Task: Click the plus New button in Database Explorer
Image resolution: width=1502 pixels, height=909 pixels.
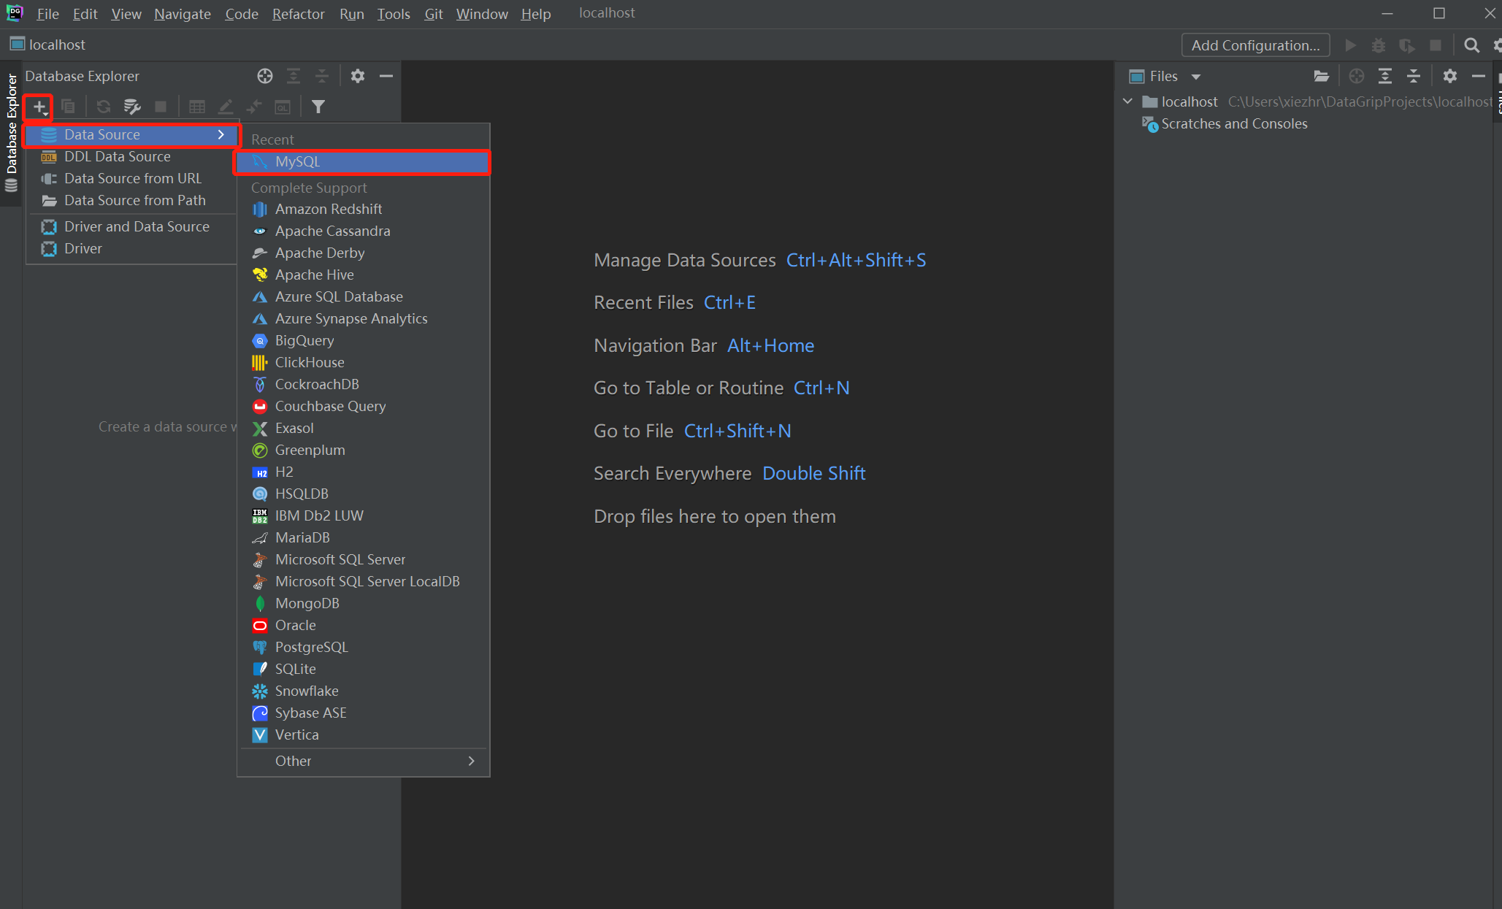Action: point(39,107)
